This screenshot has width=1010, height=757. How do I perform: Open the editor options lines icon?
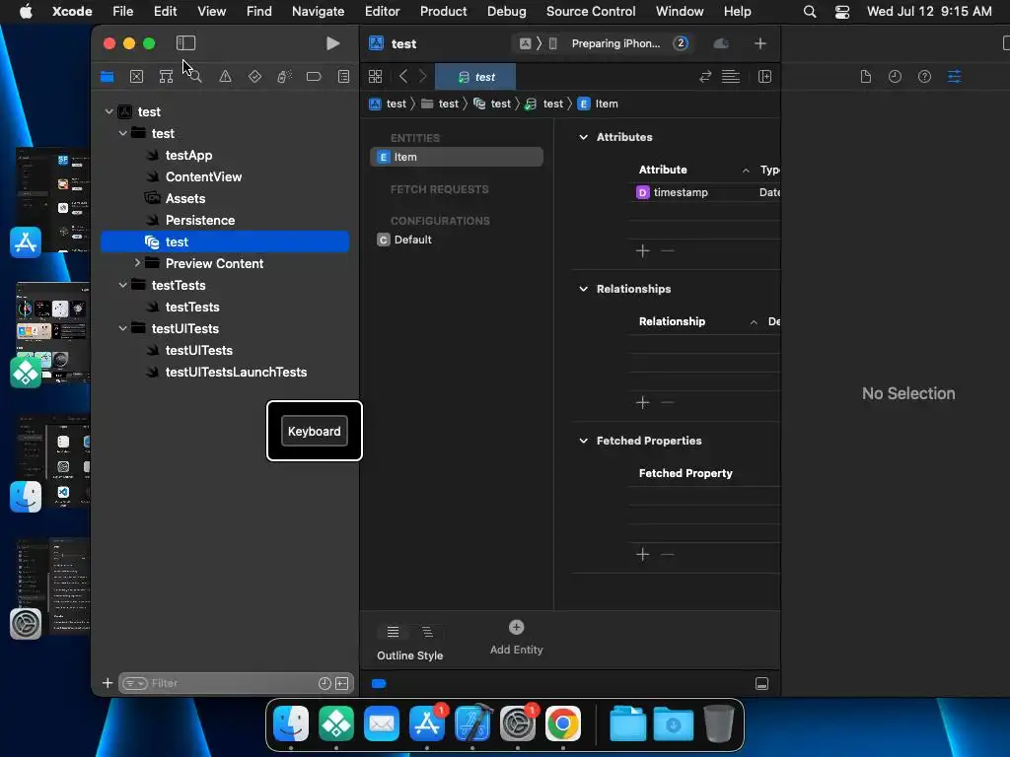click(x=731, y=77)
